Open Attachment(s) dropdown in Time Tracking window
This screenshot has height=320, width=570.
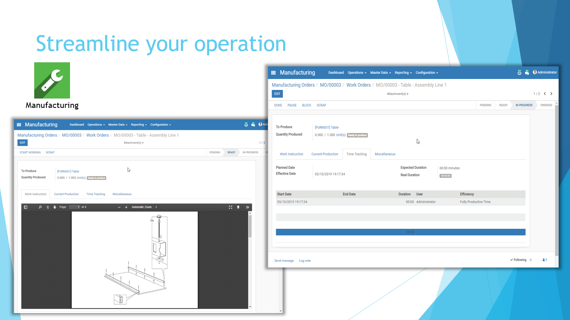pos(397,94)
